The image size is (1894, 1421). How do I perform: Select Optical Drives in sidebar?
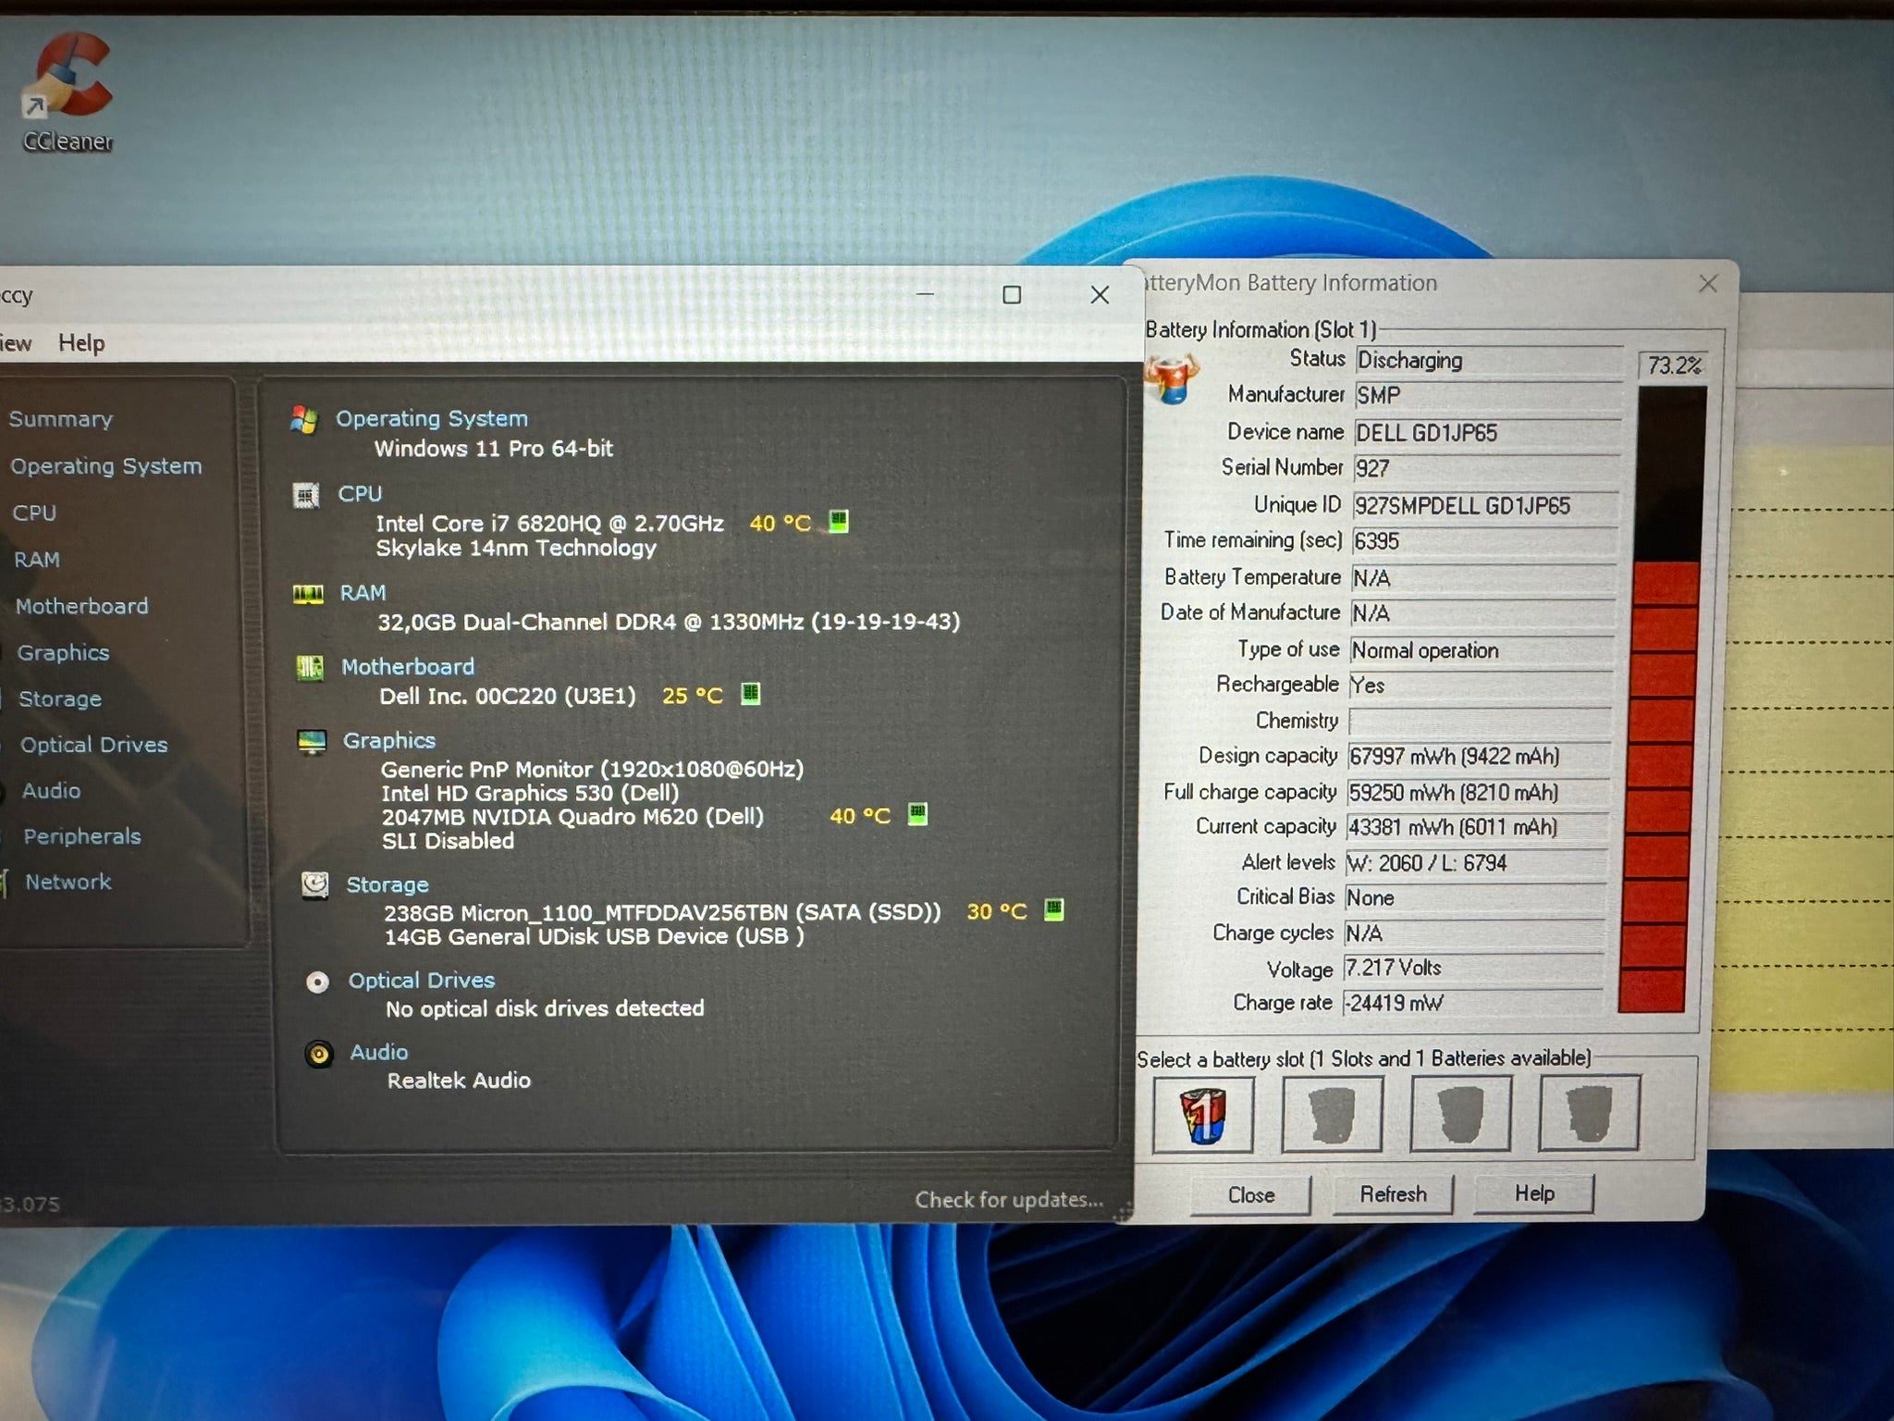[94, 745]
